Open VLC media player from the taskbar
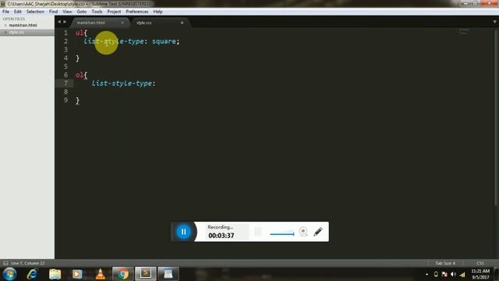Image resolution: width=499 pixels, height=281 pixels. coord(101,274)
